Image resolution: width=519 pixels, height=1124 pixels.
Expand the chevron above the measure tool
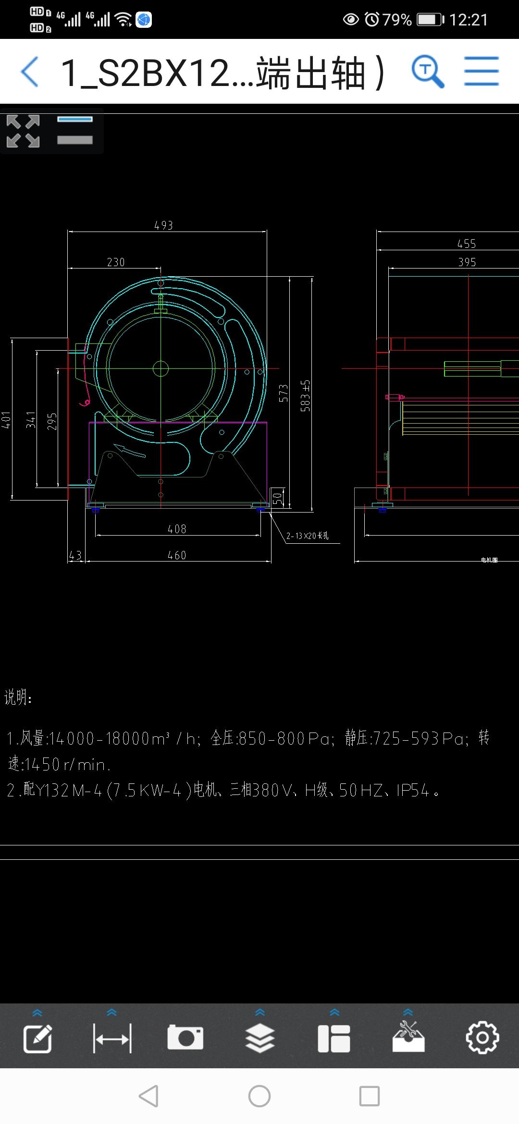[112, 1013]
